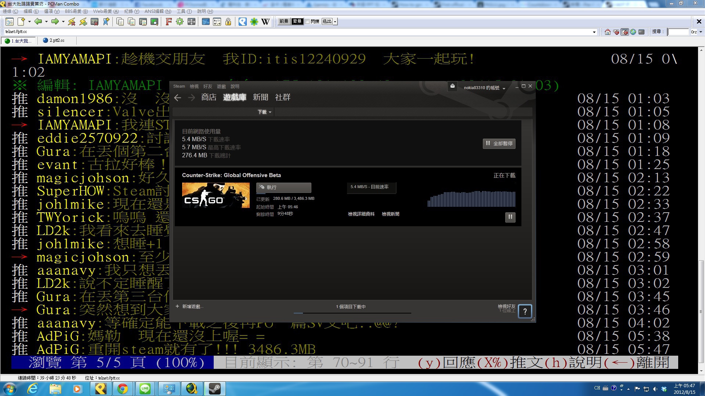
Task: Click the fullscreen four-arrows icon
Action: (191, 22)
